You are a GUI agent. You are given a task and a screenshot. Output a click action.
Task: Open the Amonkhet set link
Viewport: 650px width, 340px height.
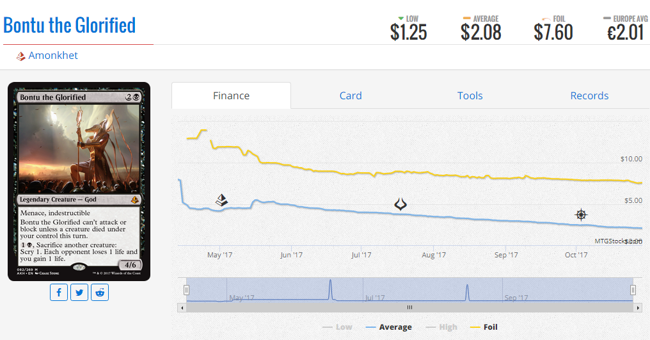coord(53,56)
